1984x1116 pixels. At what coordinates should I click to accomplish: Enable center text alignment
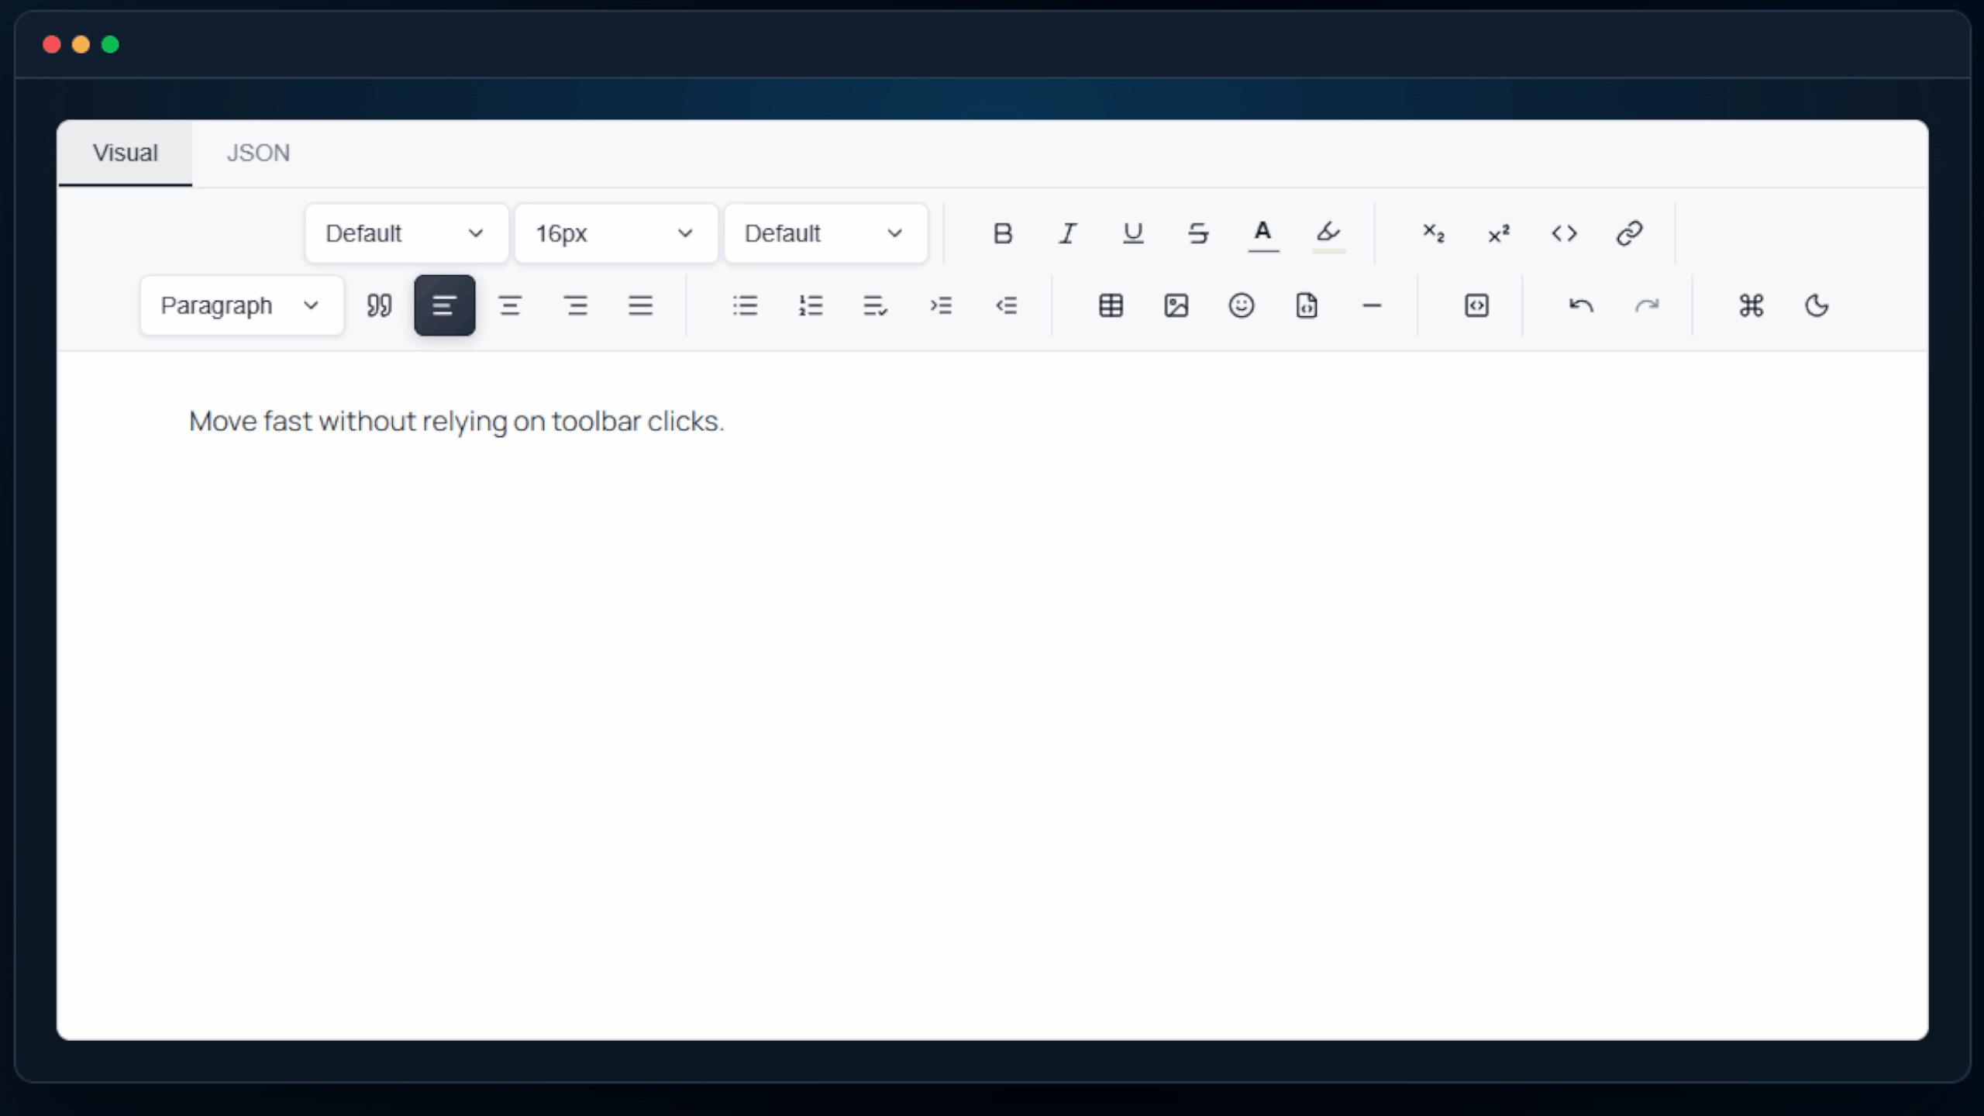[510, 305]
